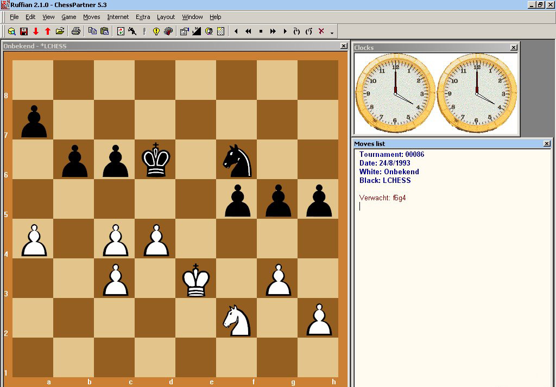The image size is (556, 387).
Task: Click the small chessboard setup icon
Action: (220, 31)
